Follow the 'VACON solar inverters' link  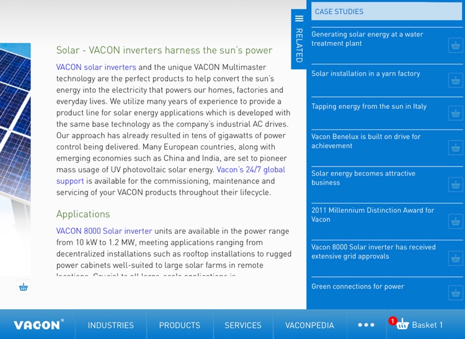96,67
